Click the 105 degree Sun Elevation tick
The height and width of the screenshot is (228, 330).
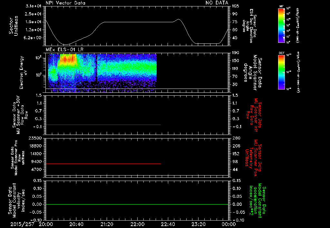(x=236, y=6)
